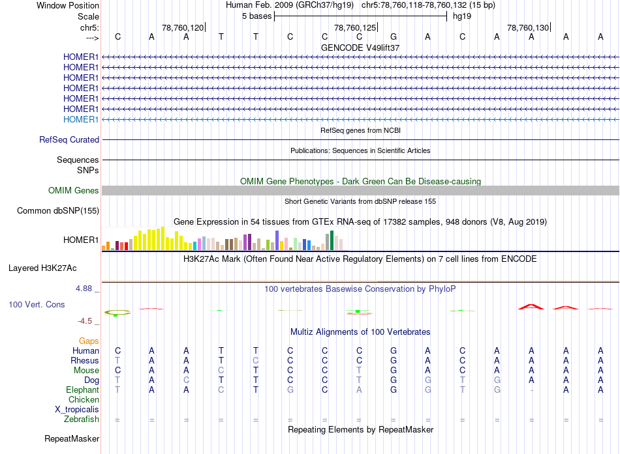Click the RepeatMasker track label
The image size is (620, 454).
(x=72, y=438)
